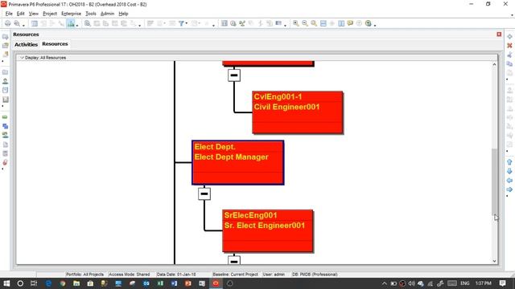Open the Admin menu

click(107, 14)
